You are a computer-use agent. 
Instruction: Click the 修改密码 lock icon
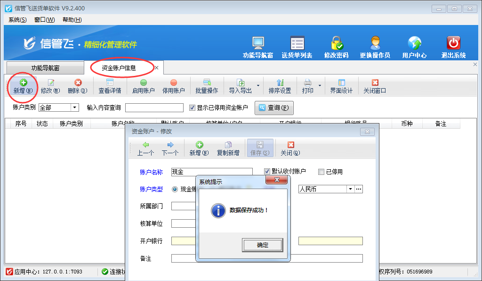point(336,44)
